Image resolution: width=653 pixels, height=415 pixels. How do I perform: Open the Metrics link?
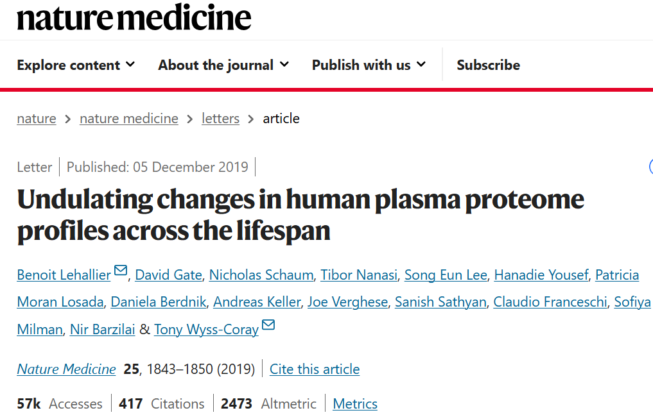[355, 404]
